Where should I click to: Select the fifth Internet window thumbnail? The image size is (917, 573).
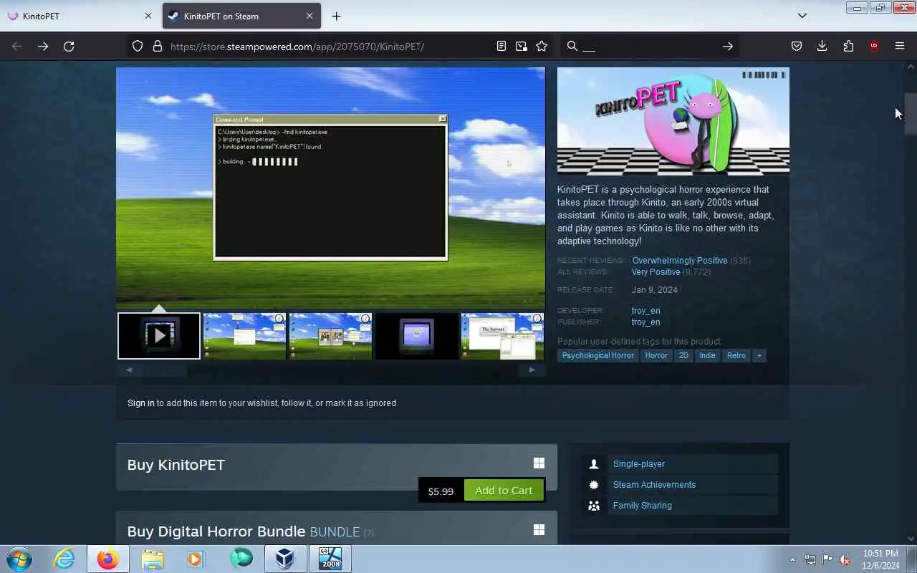[x=502, y=335]
